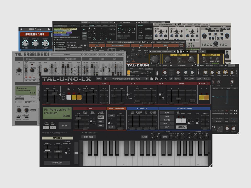Open the MAX POLY dropdown
Screen dimensions: 251x188
point(53,127)
